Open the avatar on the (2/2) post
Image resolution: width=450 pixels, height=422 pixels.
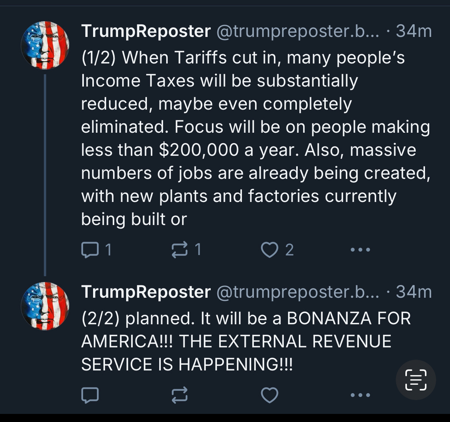[45, 306]
